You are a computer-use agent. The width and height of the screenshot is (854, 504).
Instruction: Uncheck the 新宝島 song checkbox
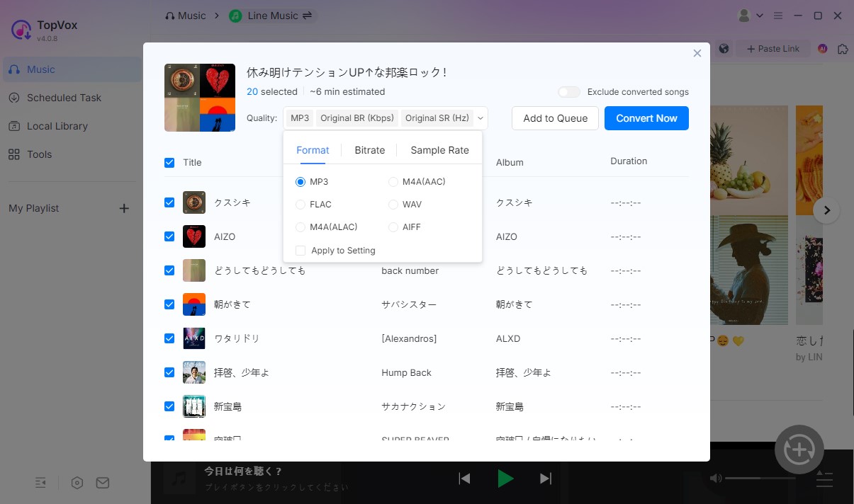(x=169, y=406)
